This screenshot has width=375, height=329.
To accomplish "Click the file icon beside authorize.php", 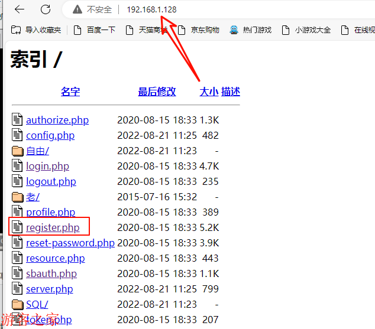I will [x=17, y=120].
